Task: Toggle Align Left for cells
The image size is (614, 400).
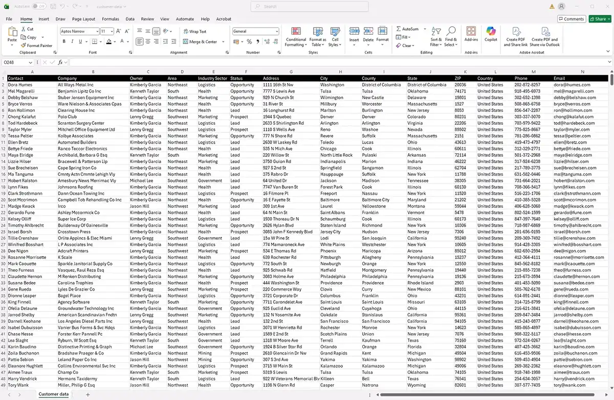Action: [x=140, y=42]
